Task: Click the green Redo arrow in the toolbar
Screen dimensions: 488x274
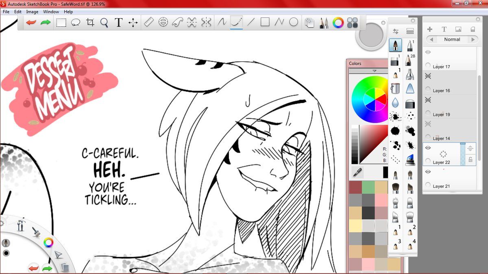Action: (46, 22)
